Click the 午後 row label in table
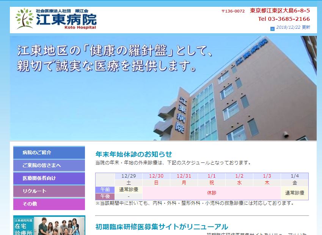The height and width of the screenshot is (235, 322). 105,196
